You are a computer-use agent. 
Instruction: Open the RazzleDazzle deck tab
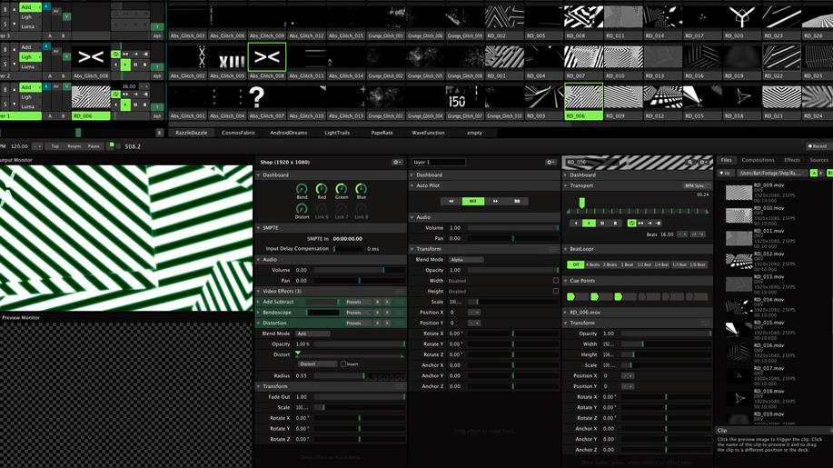tap(192, 133)
